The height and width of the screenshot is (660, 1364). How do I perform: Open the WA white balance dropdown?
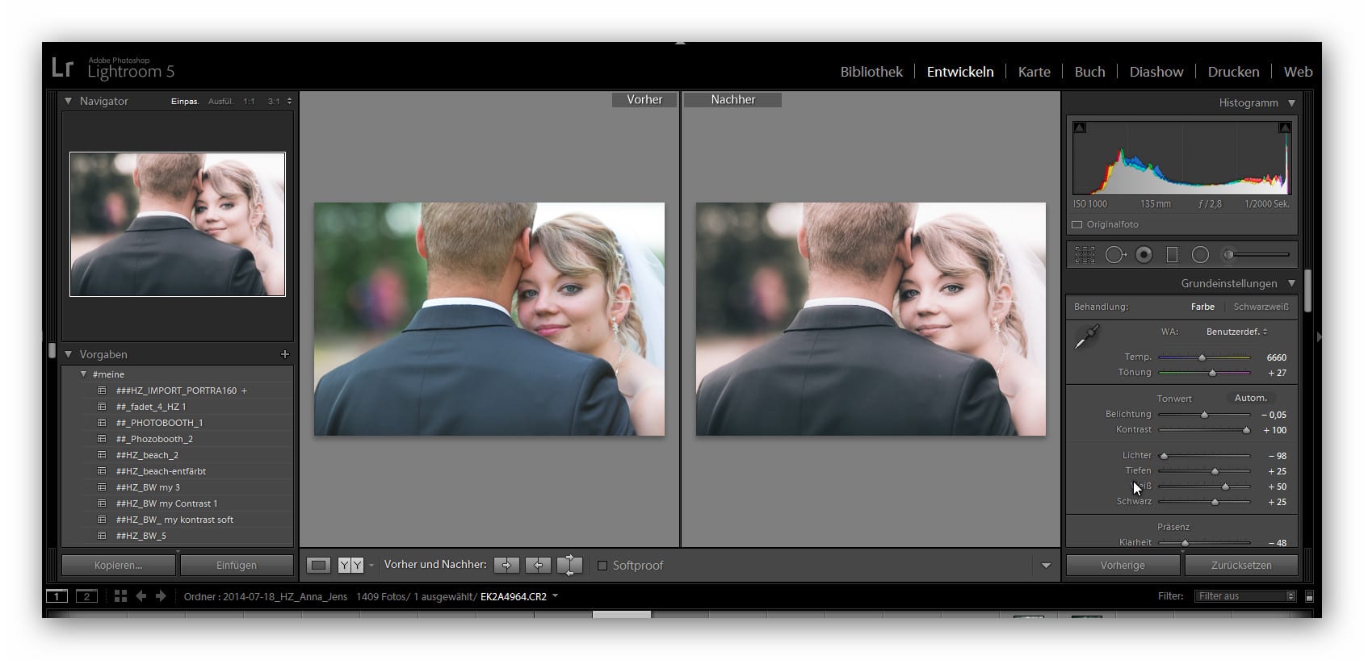[1236, 332]
